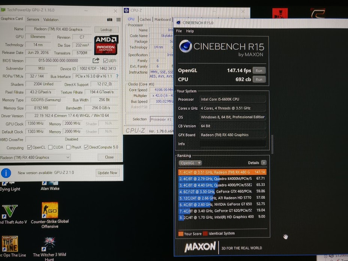This screenshot has height=261, width=348.
Task: Select ranking row 5 ATI Radeon HD 5770
Action: coord(222,197)
